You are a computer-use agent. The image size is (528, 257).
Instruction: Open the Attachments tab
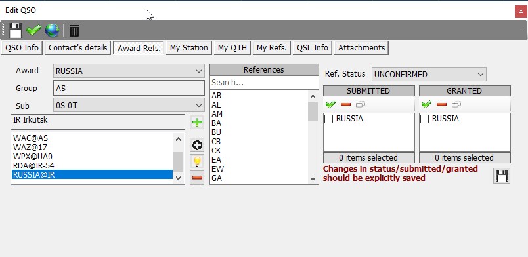[362, 48]
